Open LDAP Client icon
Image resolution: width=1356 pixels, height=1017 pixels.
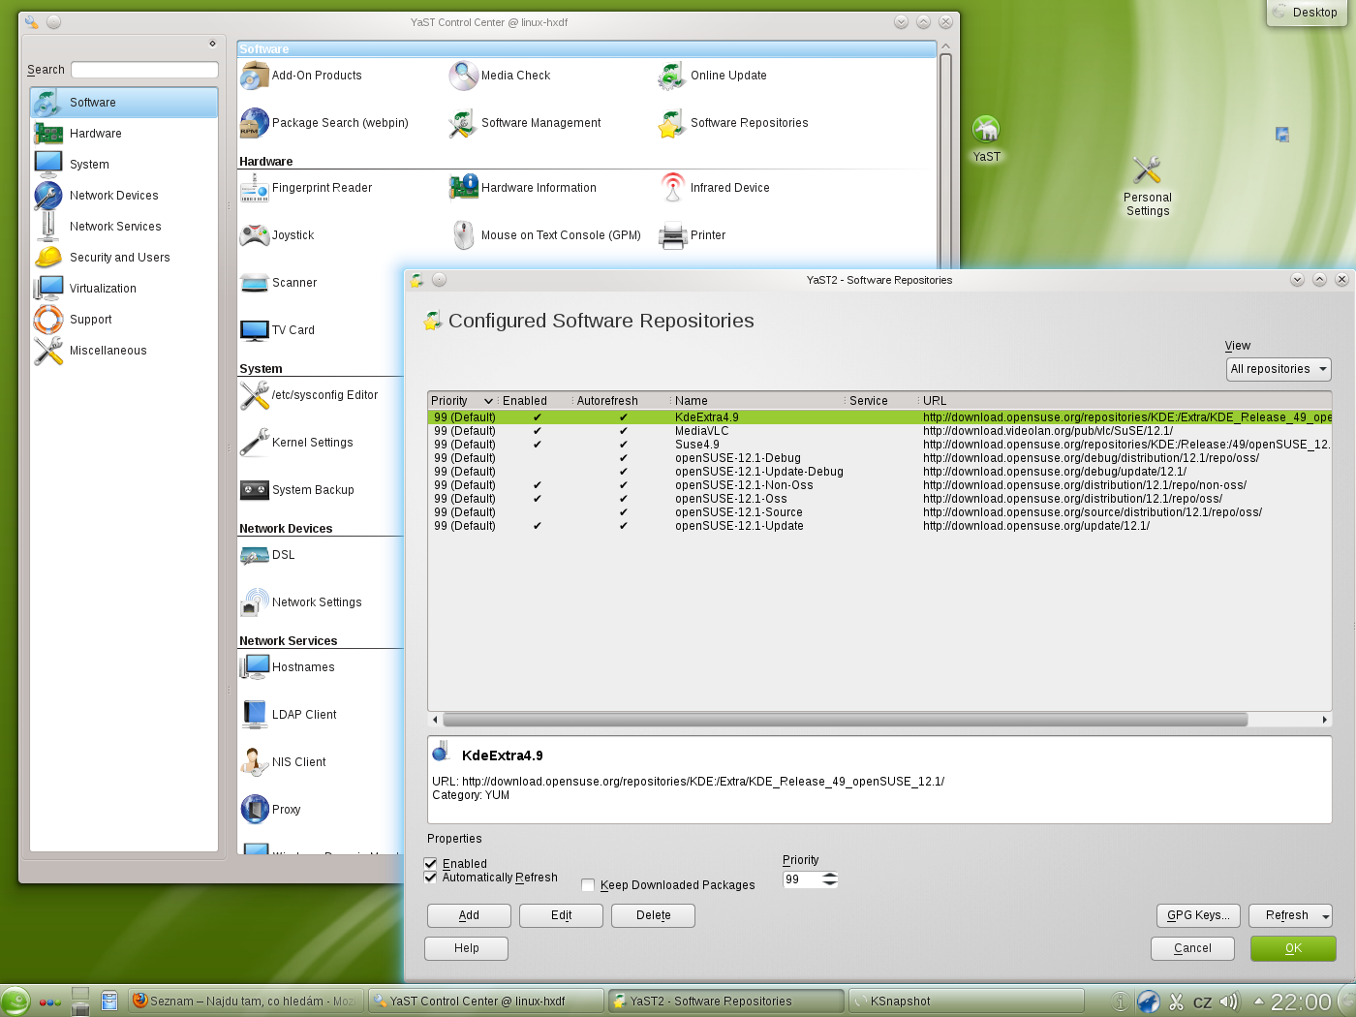[x=255, y=715]
